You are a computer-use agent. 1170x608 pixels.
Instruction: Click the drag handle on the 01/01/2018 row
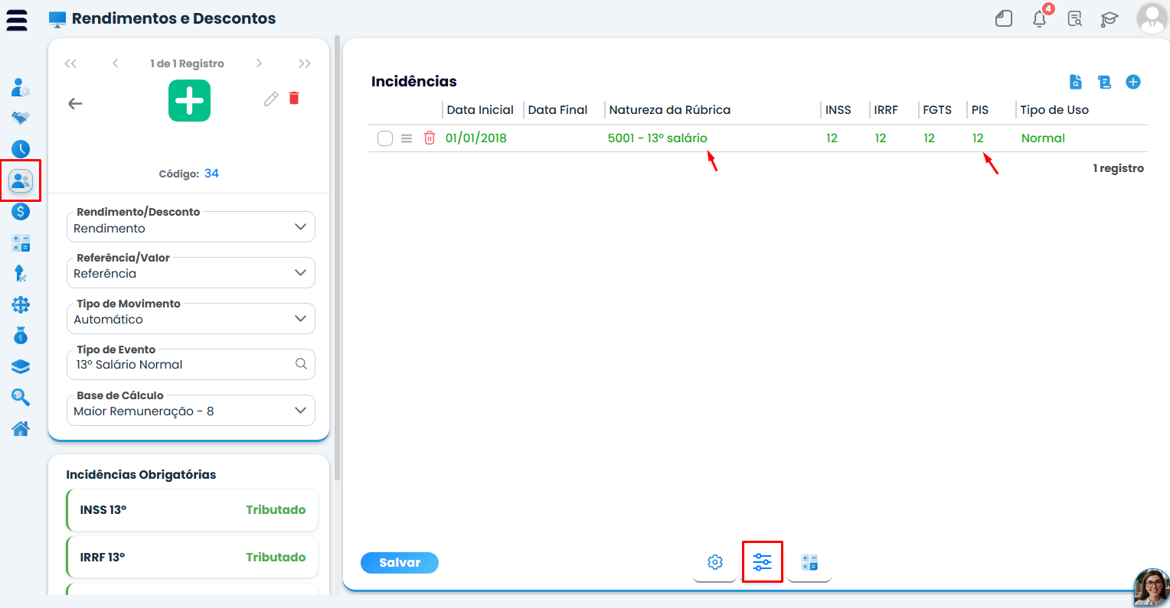point(407,138)
